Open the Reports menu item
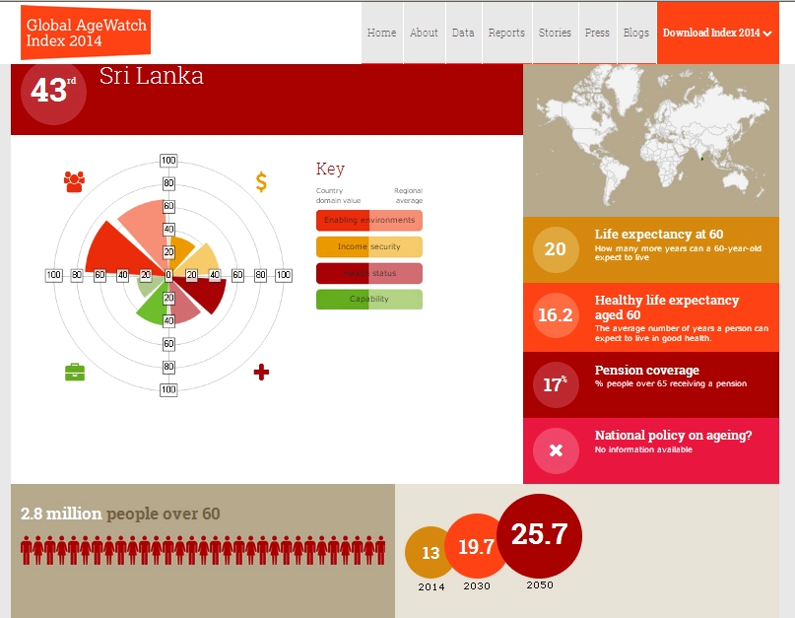The width and height of the screenshot is (795, 618). tap(506, 33)
